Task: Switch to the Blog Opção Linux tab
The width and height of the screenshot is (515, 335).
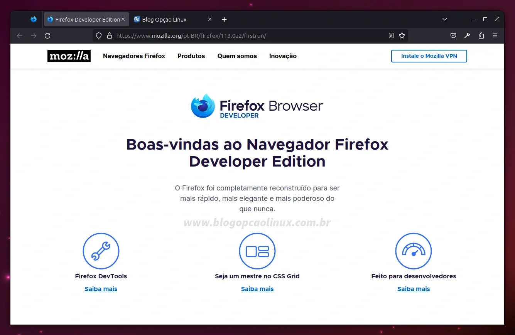Action: 173,19
